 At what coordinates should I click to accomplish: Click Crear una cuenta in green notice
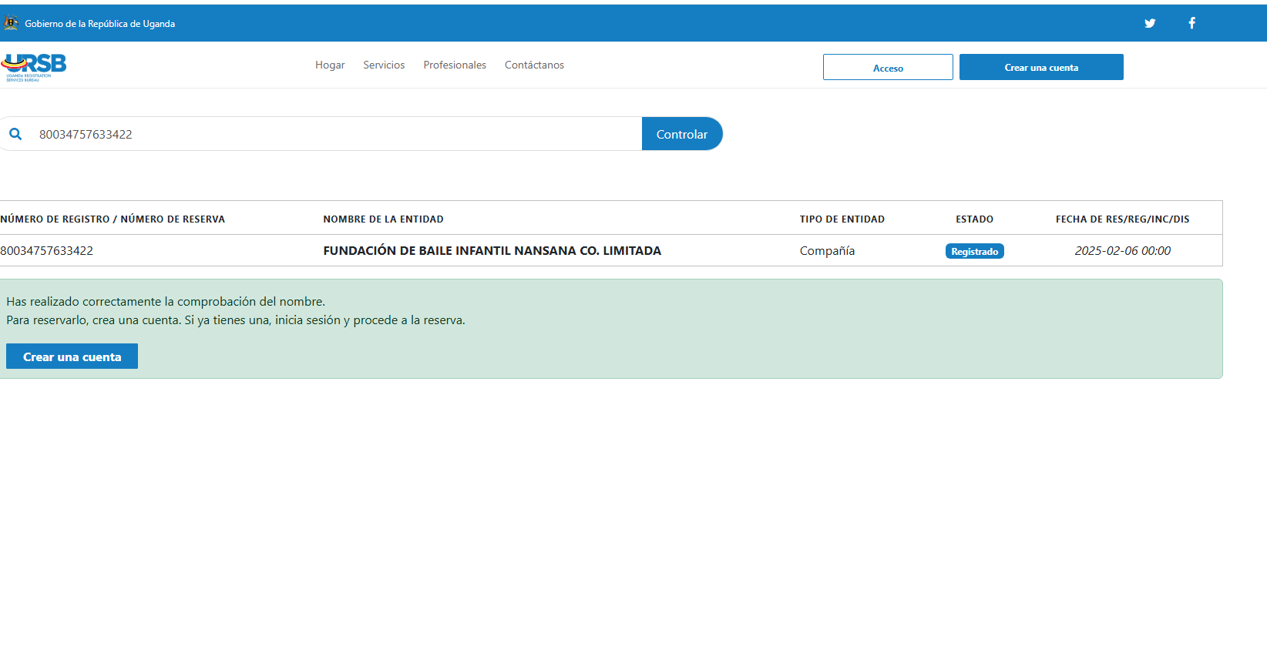tap(72, 356)
